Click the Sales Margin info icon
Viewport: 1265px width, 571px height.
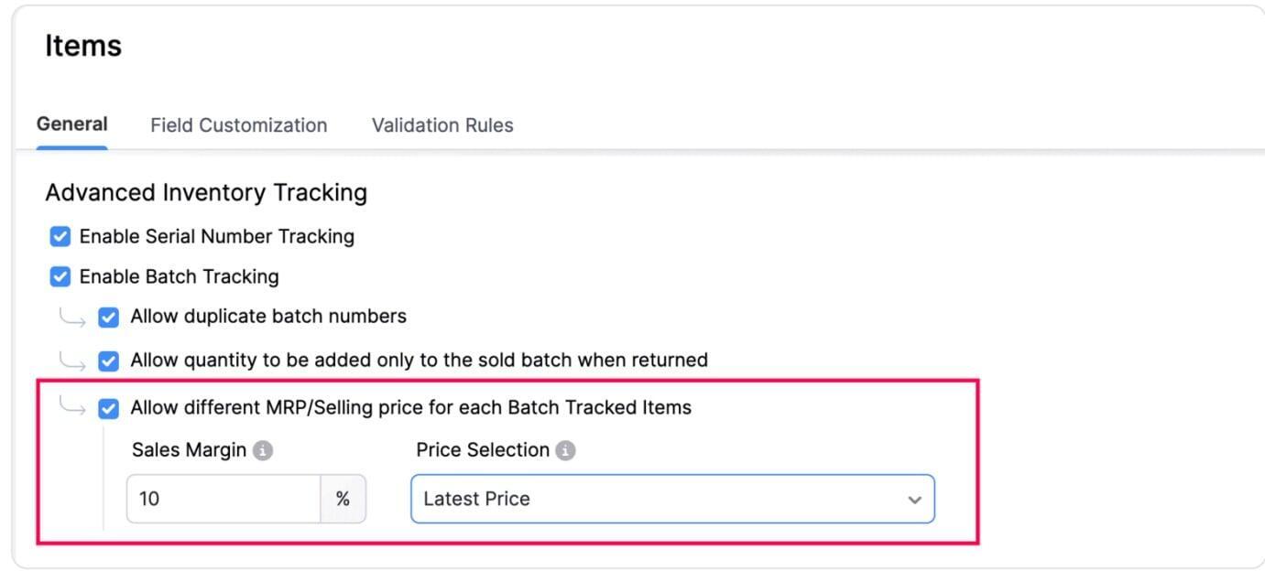click(x=263, y=450)
